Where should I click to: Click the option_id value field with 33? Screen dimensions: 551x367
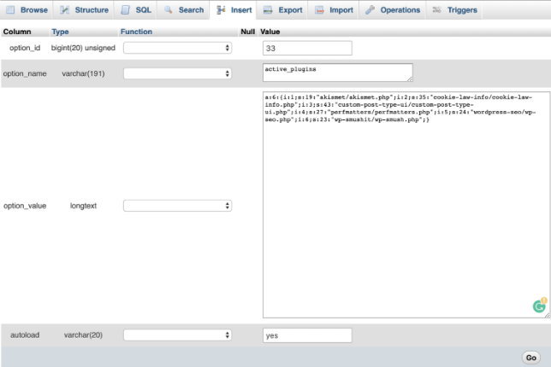(307, 48)
